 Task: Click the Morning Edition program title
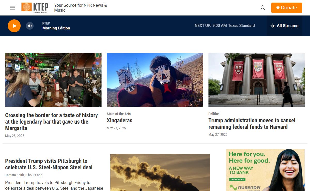tap(56, 28)
